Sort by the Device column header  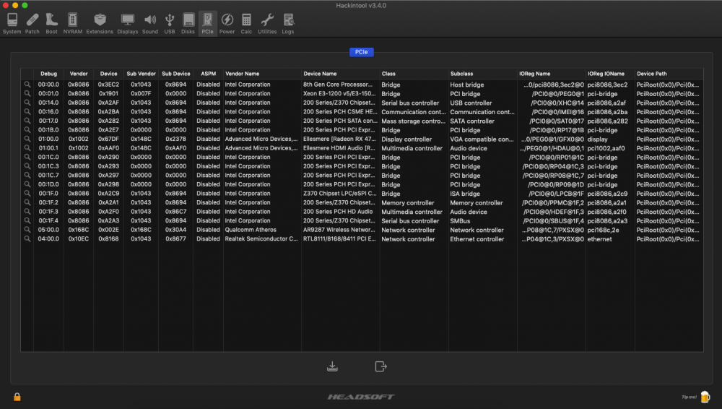tap(109, 74)
